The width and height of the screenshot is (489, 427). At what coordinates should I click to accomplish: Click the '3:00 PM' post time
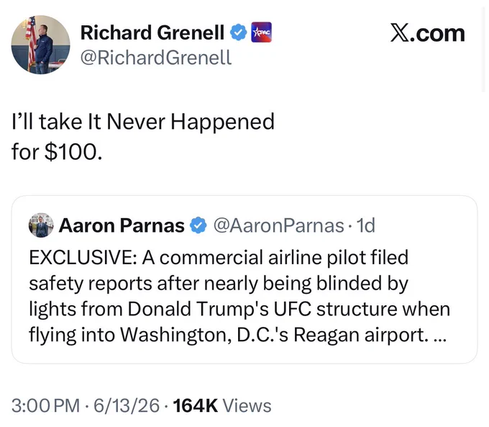pos(45,405)
